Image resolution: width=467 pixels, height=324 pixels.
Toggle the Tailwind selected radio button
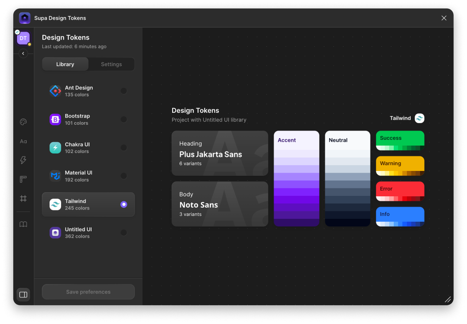point(124,204)
